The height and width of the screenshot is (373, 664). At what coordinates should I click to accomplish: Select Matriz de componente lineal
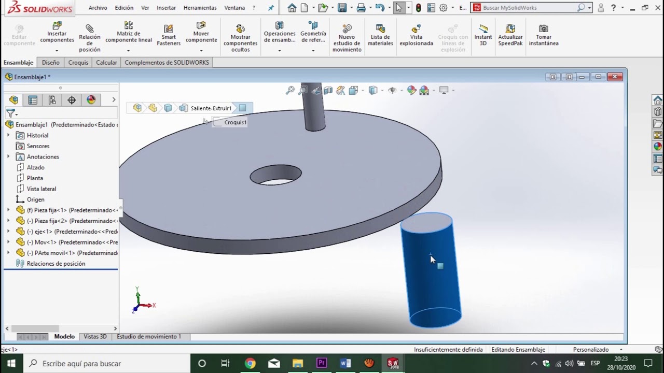(x=129, y=33)
